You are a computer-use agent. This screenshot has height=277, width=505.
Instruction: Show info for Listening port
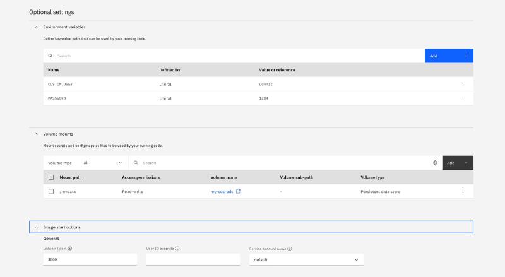pos(70,249)
